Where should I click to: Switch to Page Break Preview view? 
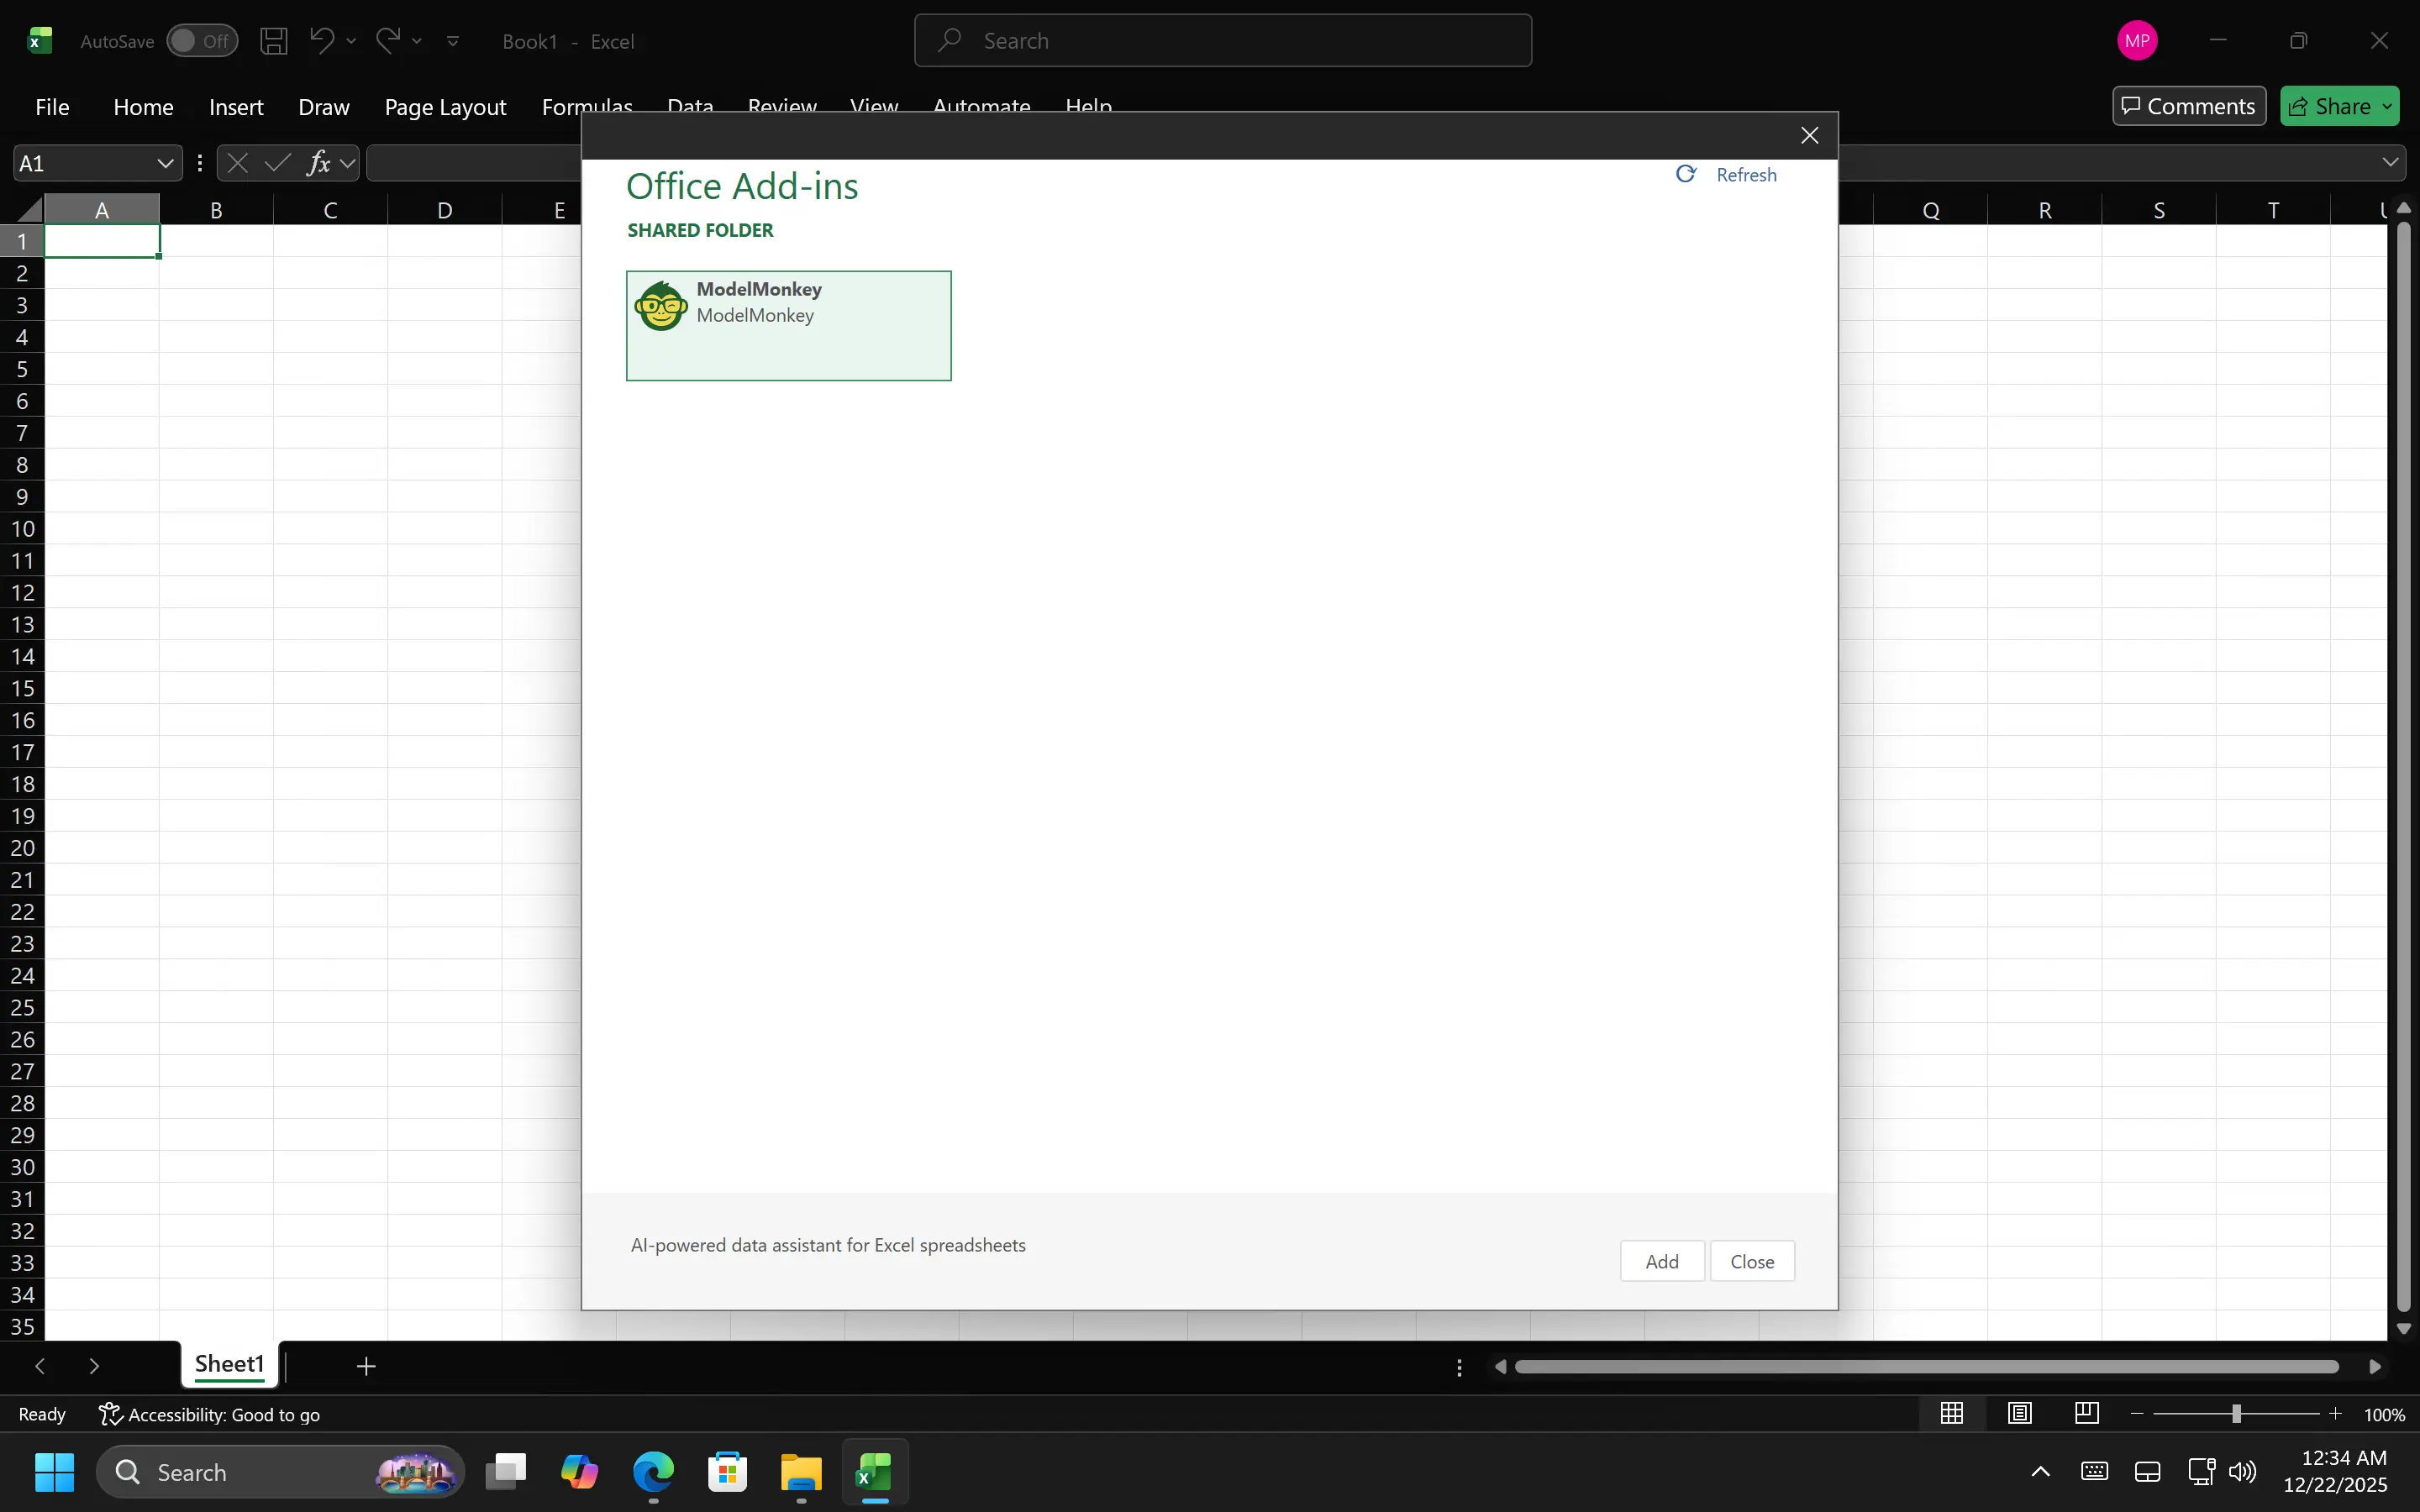(2086, 1413)
